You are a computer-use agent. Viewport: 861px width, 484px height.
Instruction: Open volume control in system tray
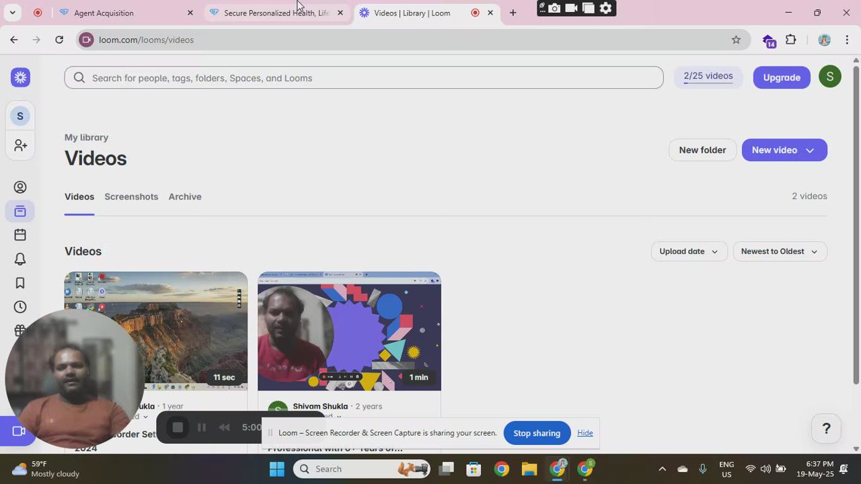pyautogui.click(x=765, y=469)
